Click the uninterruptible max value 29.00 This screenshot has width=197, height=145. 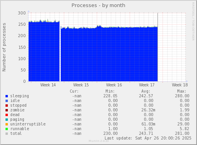[x=183, y=124]
